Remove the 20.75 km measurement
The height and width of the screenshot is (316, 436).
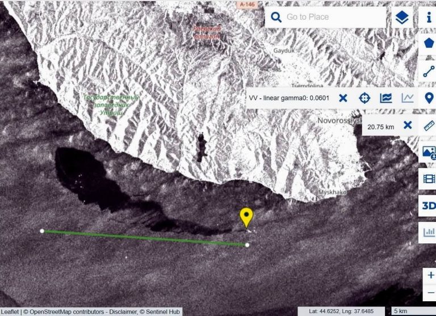click(x=408, y=125)
